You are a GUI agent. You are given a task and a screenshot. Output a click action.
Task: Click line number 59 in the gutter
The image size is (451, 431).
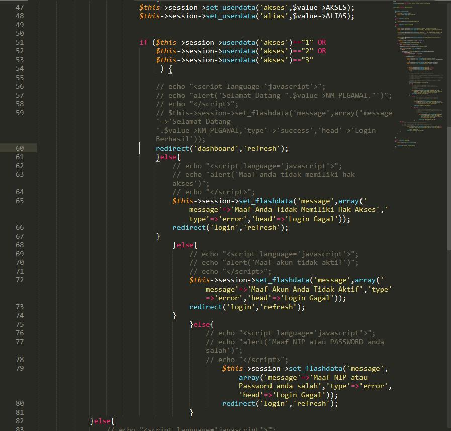[20, 113]
